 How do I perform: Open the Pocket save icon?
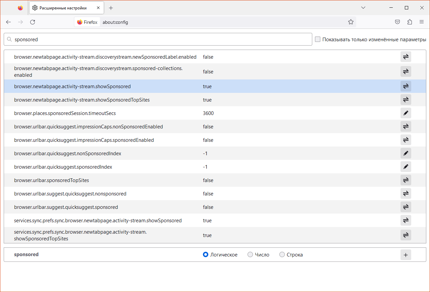397,22
